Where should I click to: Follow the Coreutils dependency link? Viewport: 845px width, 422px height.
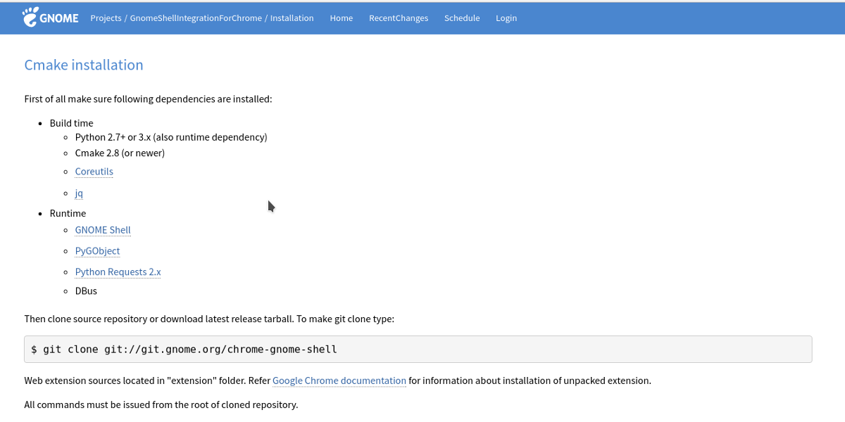94,172
